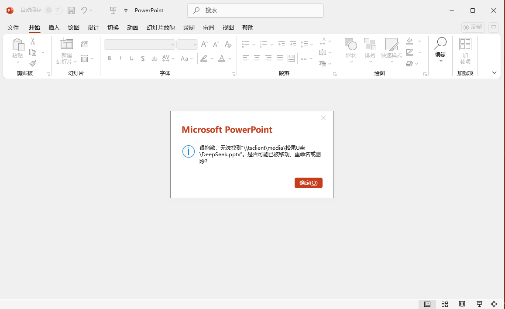This screenshot has height=309, width=505.
Task: Click Normal view icon in status bar
Action: 427,304
